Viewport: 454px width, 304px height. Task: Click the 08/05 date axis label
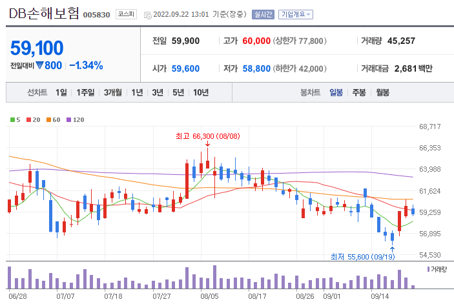pyautogui.click(x=209, y=296)
